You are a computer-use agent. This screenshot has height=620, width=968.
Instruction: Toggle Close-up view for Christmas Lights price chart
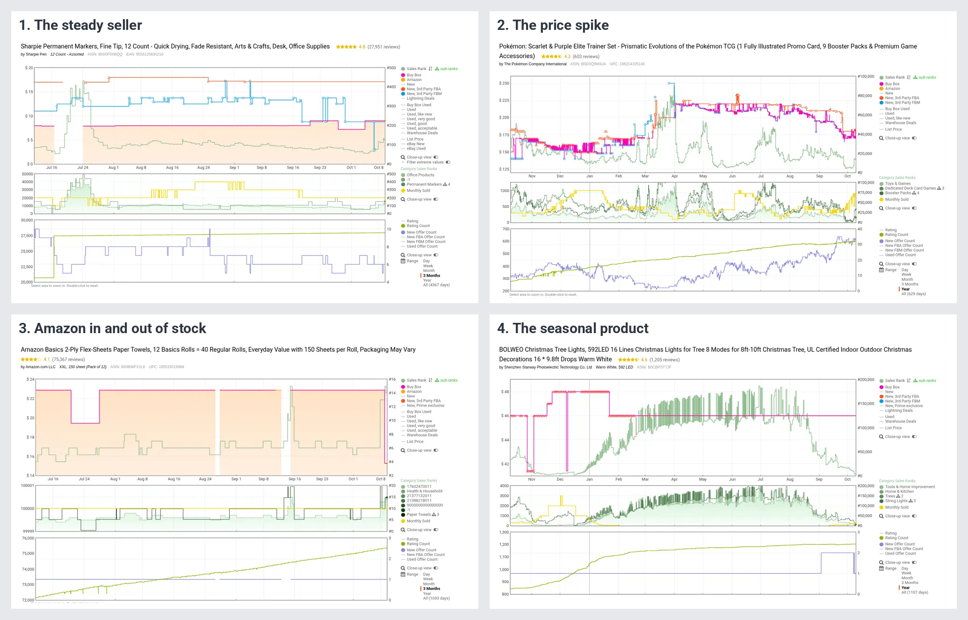(x=914, y=437)
